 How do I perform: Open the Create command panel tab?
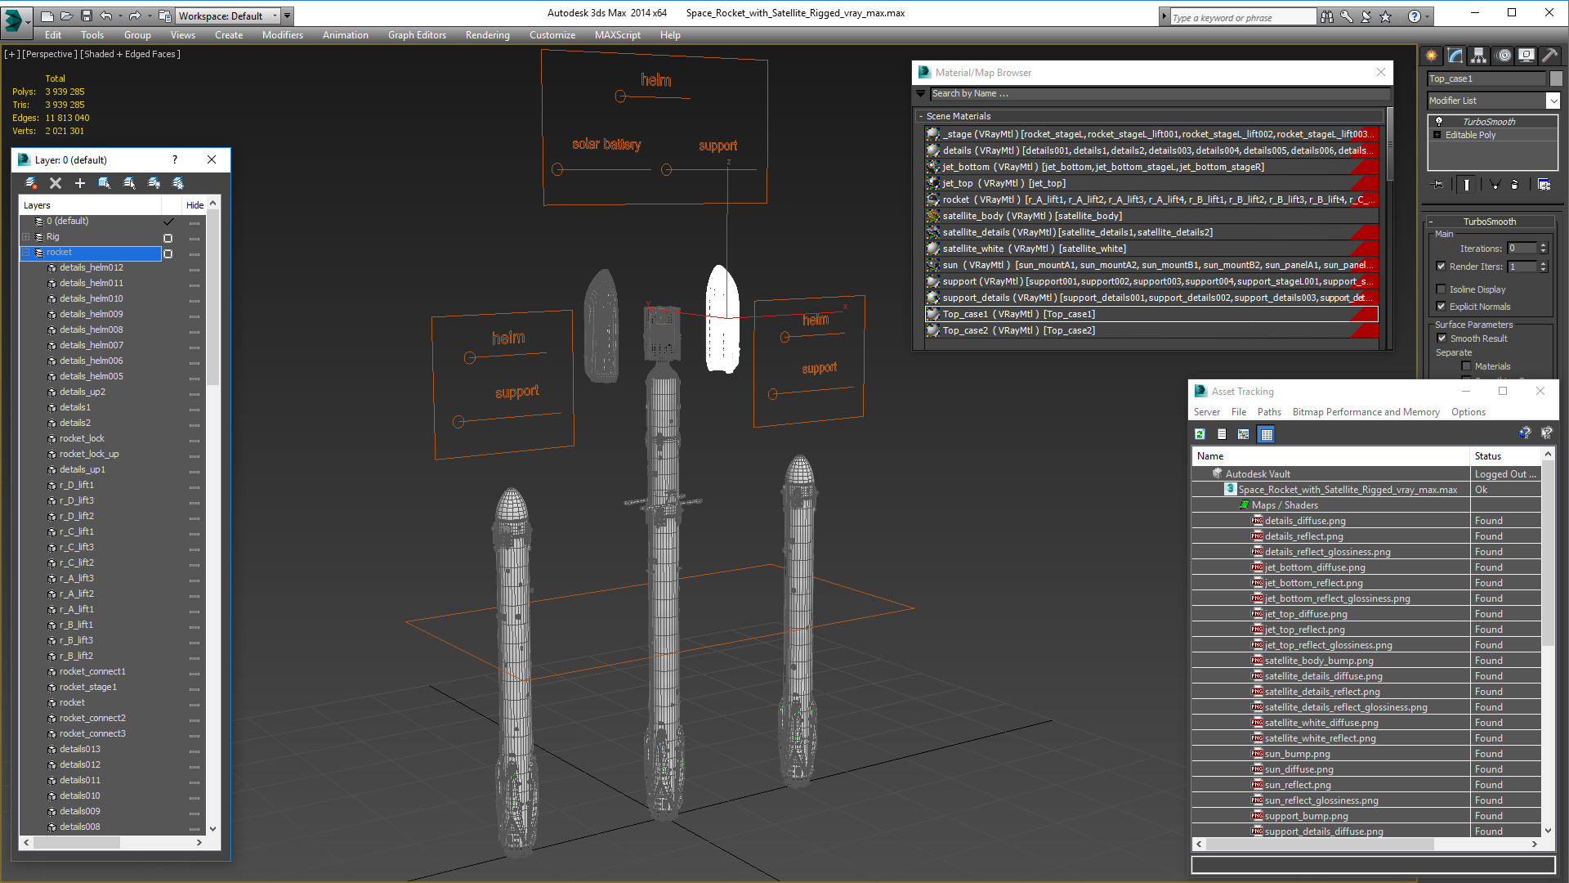[x=1432, y=56]
